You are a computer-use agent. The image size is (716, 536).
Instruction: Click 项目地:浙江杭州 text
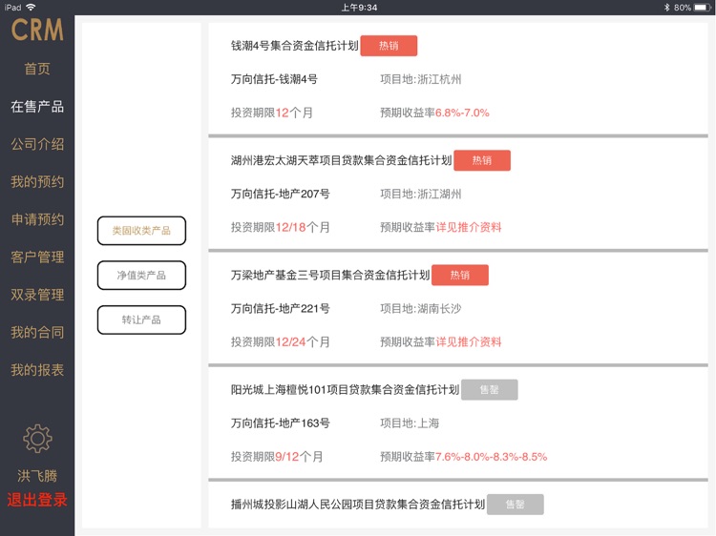point(421,79)
